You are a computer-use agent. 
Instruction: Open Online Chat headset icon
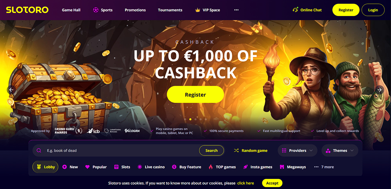(296, 10)
